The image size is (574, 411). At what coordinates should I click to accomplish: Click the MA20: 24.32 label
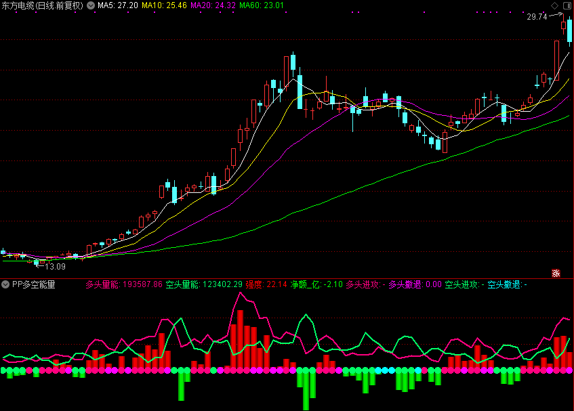213,5
